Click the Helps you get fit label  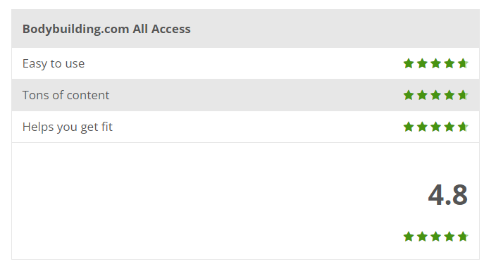68,127
